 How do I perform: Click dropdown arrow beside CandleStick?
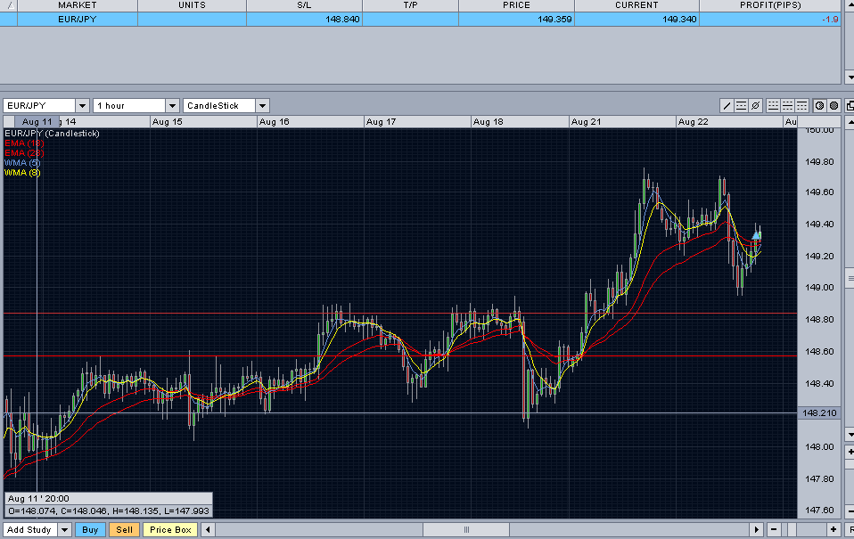pos(262,106)
